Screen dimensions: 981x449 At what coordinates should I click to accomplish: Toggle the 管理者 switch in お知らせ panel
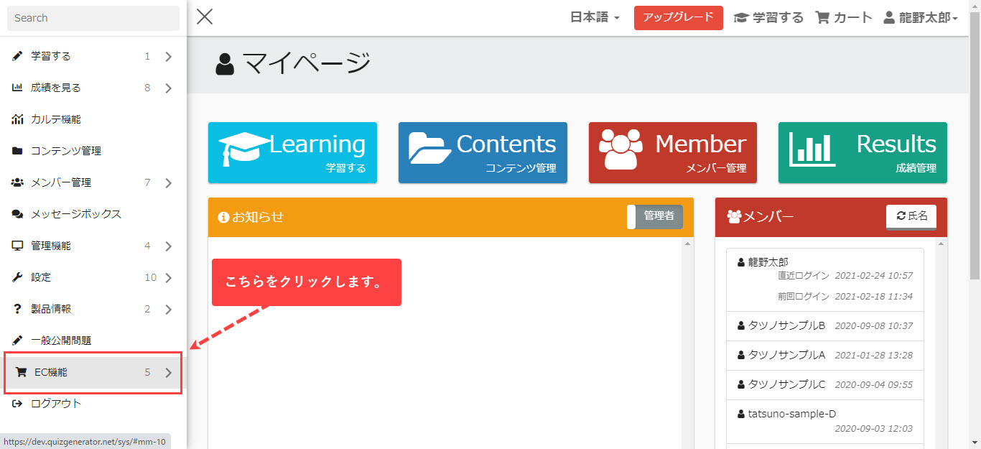coord(654,216)
